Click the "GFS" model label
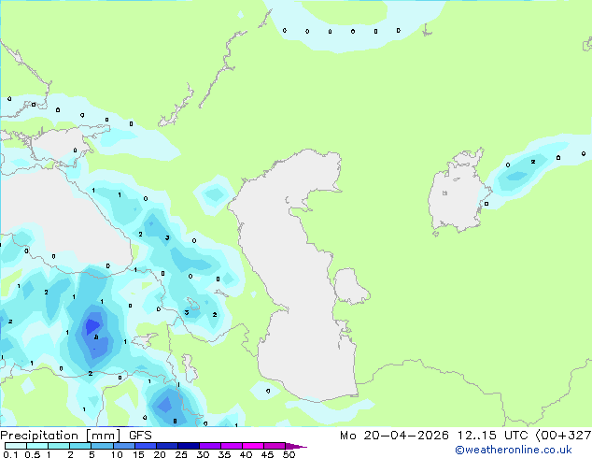592x458 pixels. [x=140, y=436]
